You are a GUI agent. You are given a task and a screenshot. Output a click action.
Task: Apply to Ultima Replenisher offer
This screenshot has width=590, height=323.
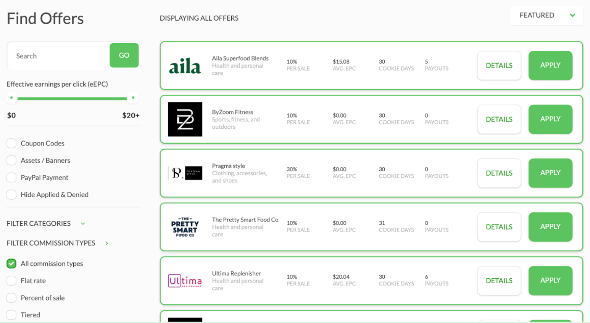[x=550, y=281]
